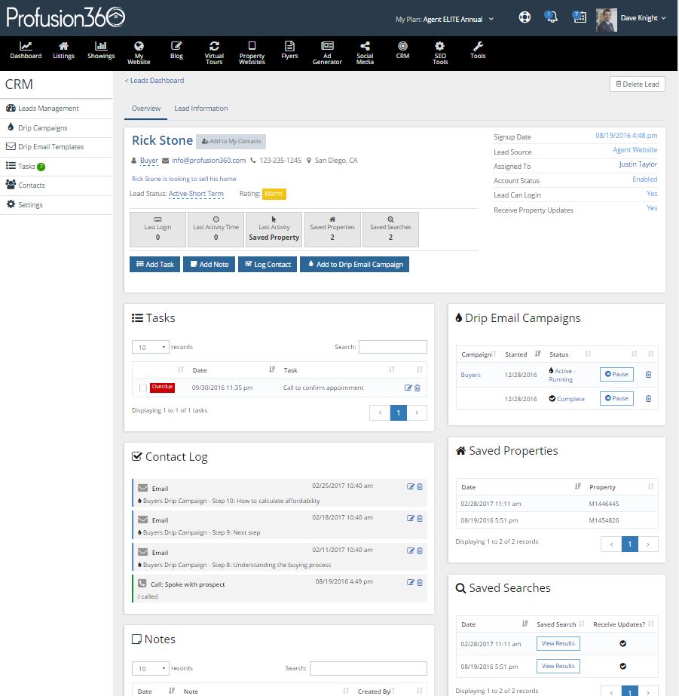Open Drip Email Templates in sidebar
The image size is (679, 696).
(50, 147)
